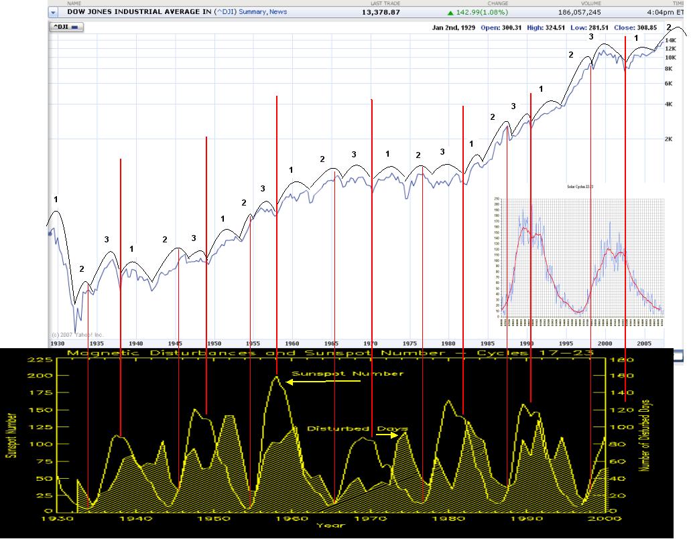The width and height of the screenshot is (691, 539).
Task: Click the NAME column header
Action: click(74, 3)
